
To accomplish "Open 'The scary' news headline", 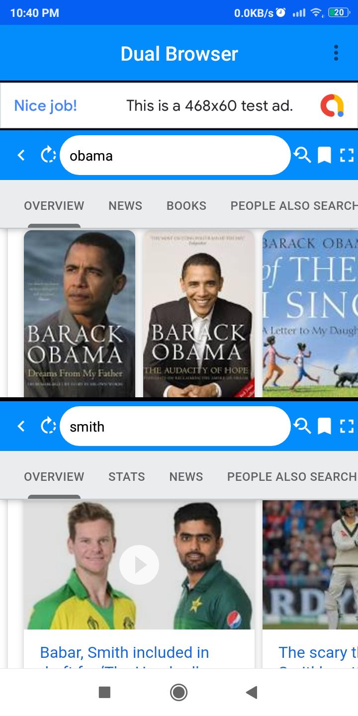I will tap(318, 652).
